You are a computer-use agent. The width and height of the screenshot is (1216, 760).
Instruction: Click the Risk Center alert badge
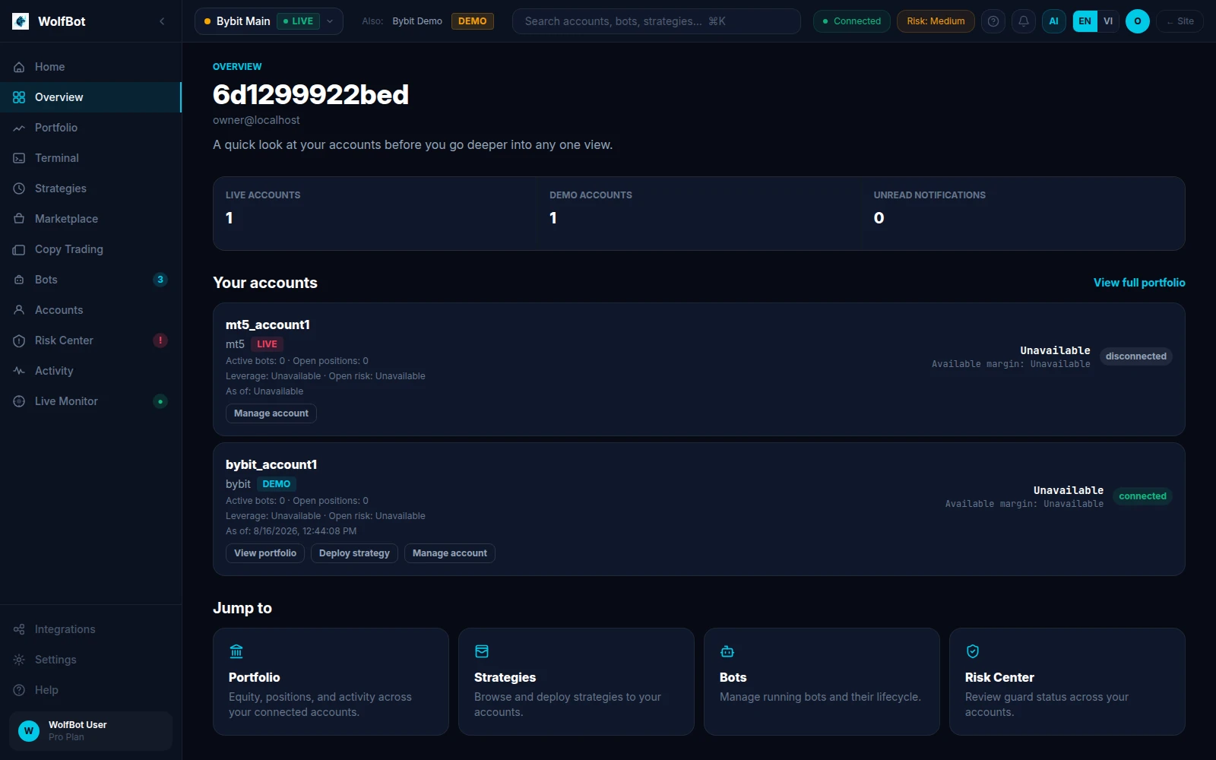[x=160, y=340]
